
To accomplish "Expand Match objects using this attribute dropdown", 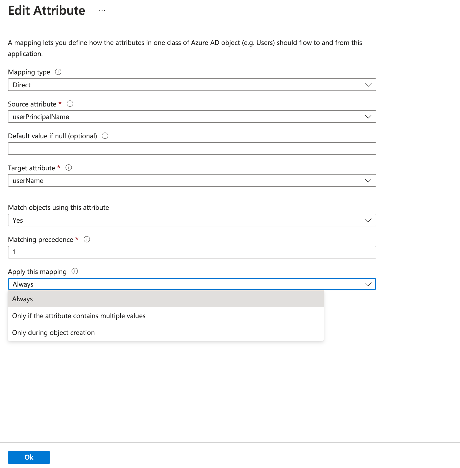I will click(192, 220).
